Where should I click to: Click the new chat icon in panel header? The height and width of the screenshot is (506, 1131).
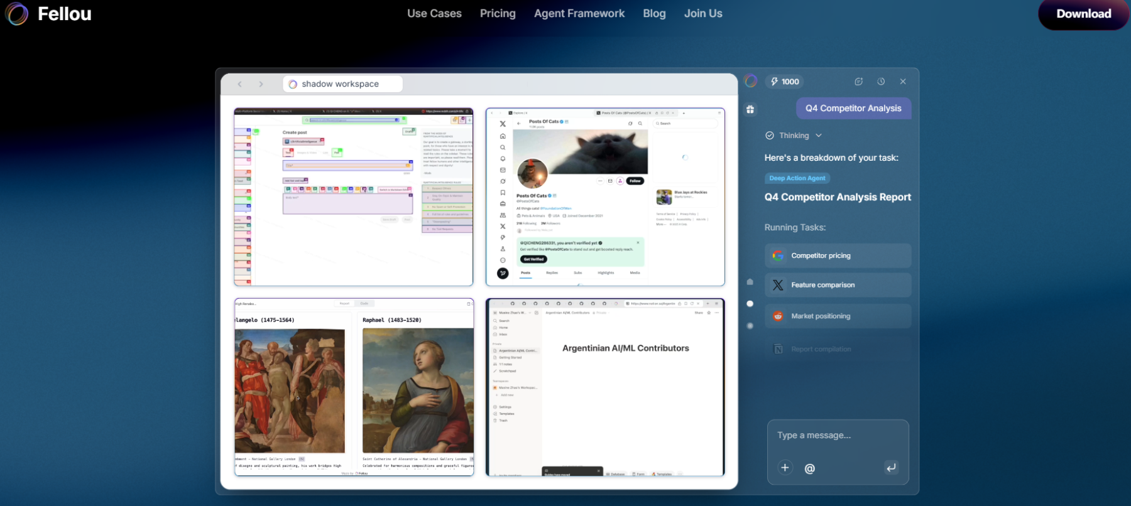click(x=858, y=82)
